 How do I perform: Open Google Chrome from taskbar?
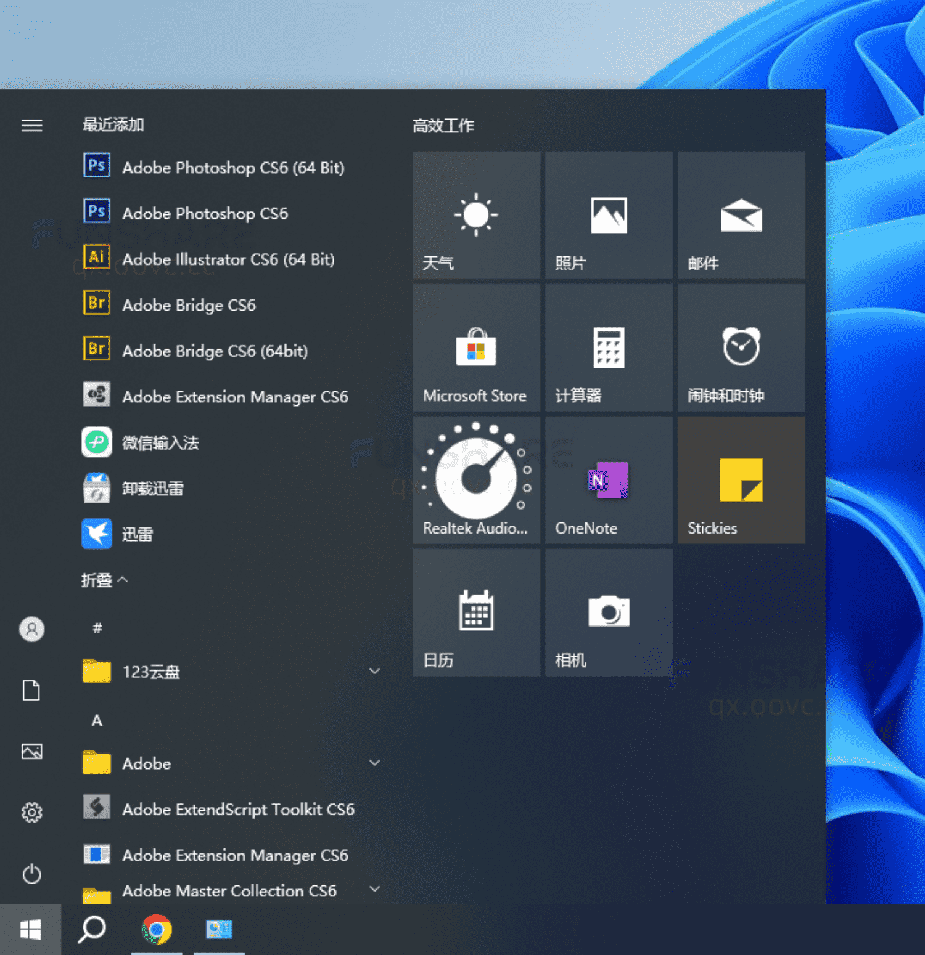157,930
